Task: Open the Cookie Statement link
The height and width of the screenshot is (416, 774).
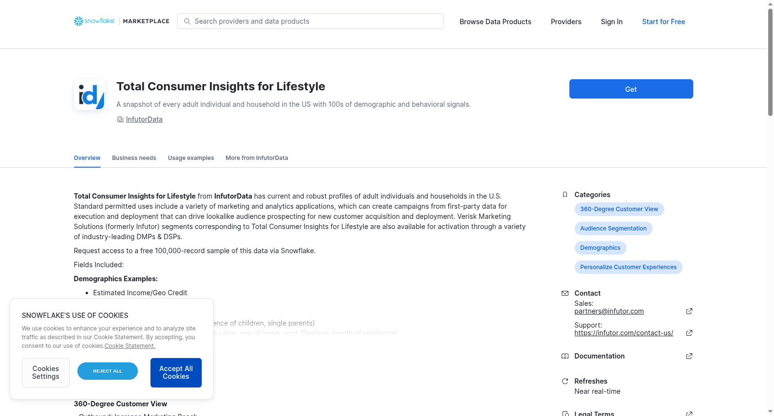Action: (x=130, y=346)
